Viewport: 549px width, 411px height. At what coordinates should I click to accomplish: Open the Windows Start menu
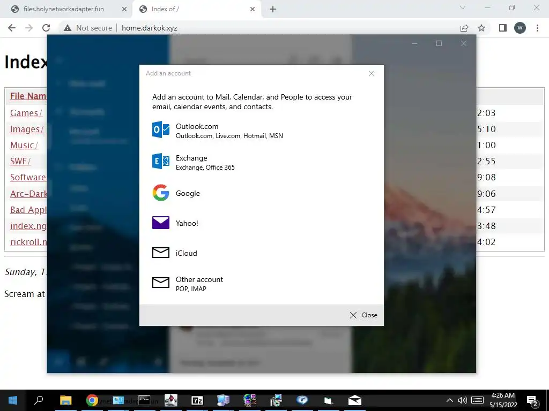[13, 400]
